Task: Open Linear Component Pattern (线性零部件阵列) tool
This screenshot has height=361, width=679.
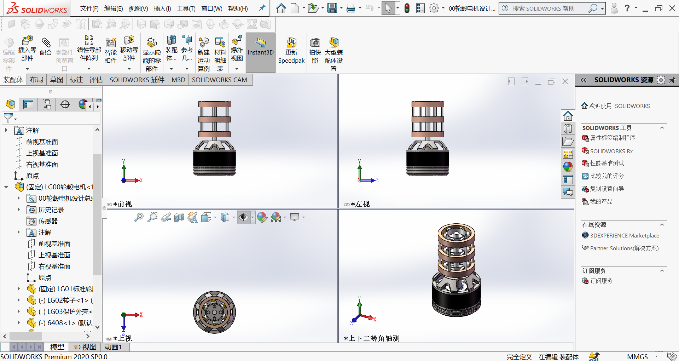Action: click(89, 49)
